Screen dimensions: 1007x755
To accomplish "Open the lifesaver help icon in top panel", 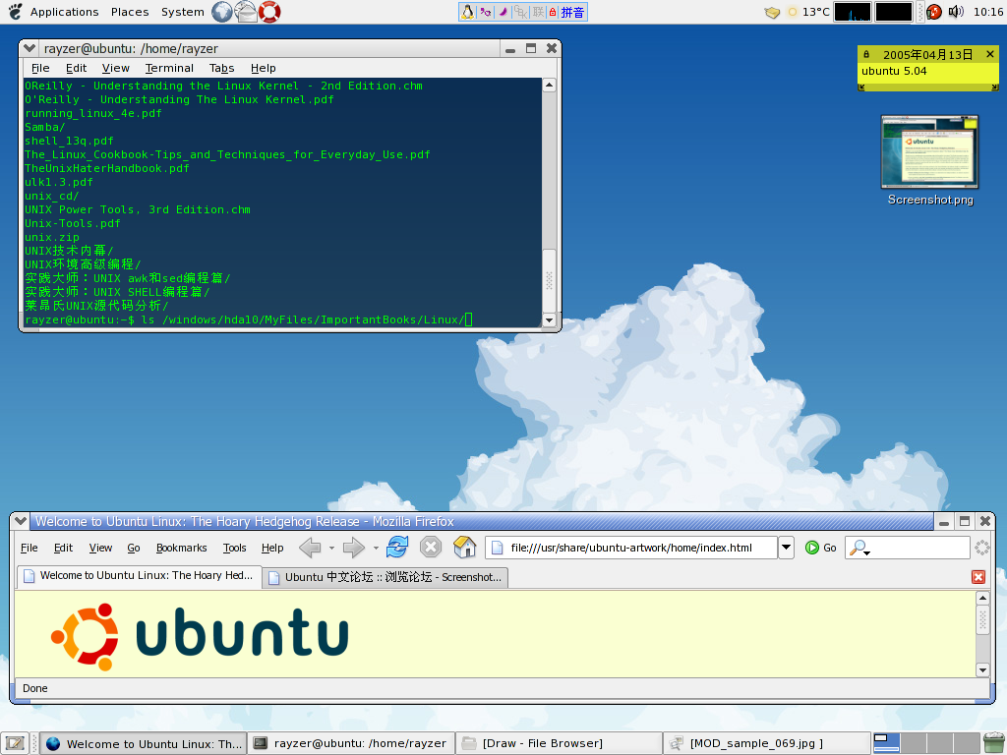I will (269, 12).
